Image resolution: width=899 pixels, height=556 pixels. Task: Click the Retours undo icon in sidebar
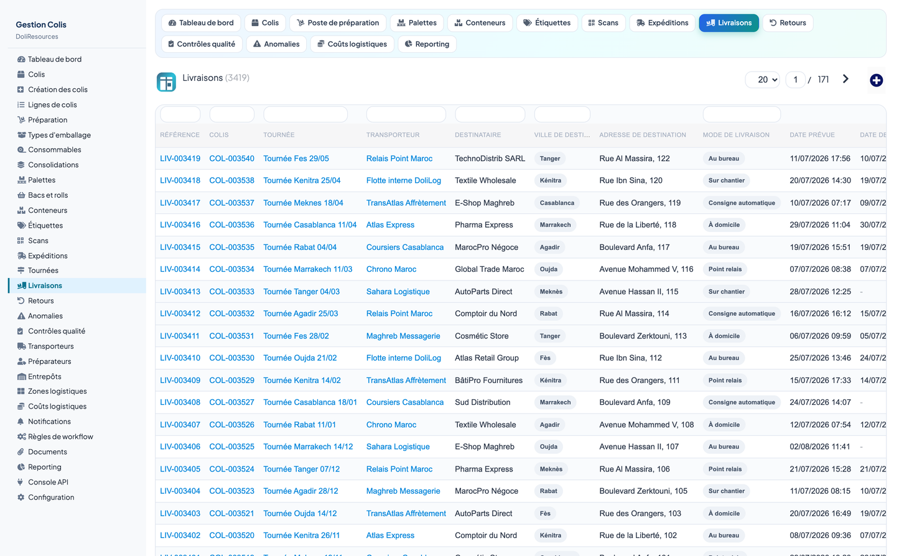click(x=21, y=301)
